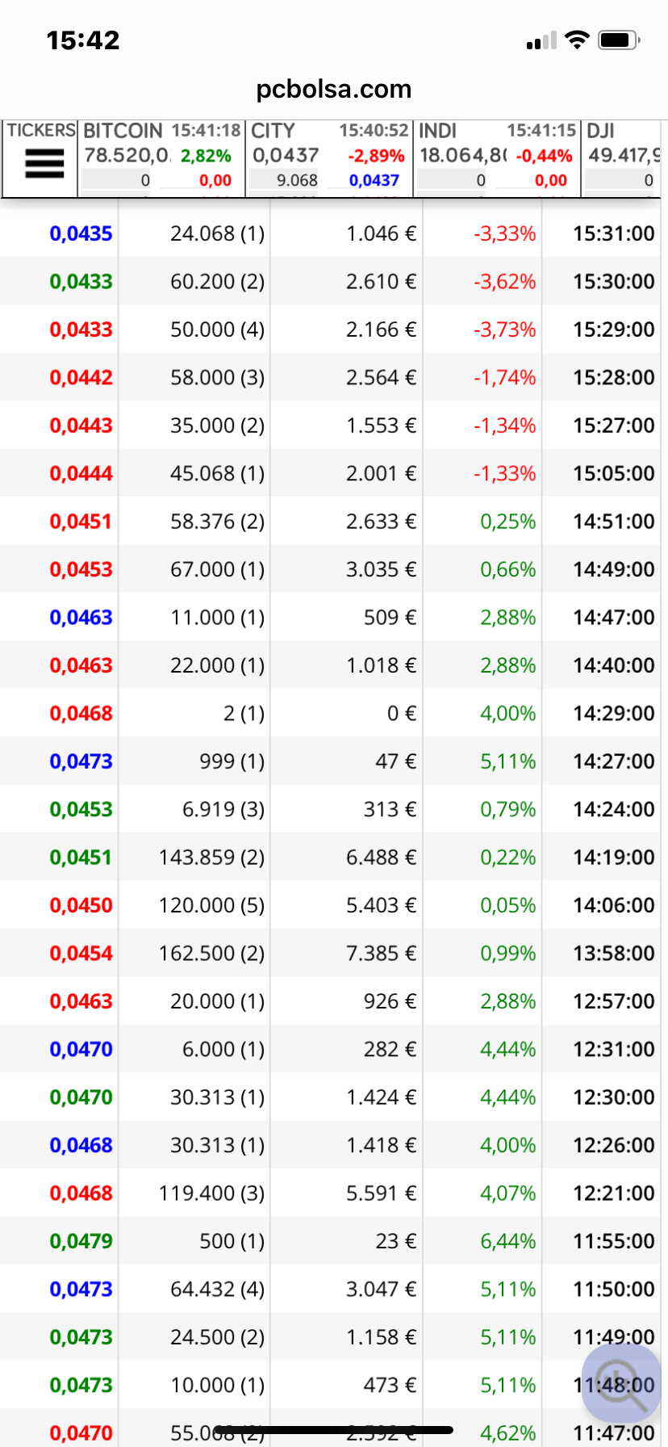Tap the 15:42 status bar clock
This screenshot has width=668, height=1447.
(83, 40)
